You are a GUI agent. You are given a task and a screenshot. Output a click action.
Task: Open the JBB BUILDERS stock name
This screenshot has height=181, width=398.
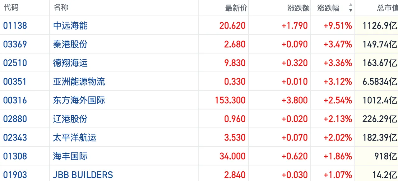[x=83, y=175]
